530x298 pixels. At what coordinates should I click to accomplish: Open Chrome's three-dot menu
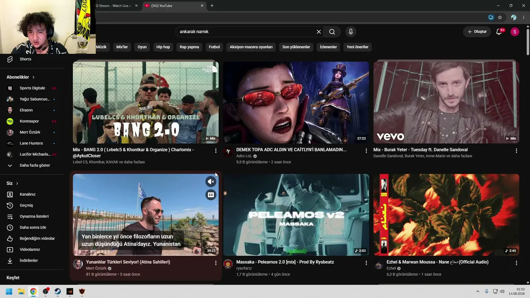click(524, 17)
